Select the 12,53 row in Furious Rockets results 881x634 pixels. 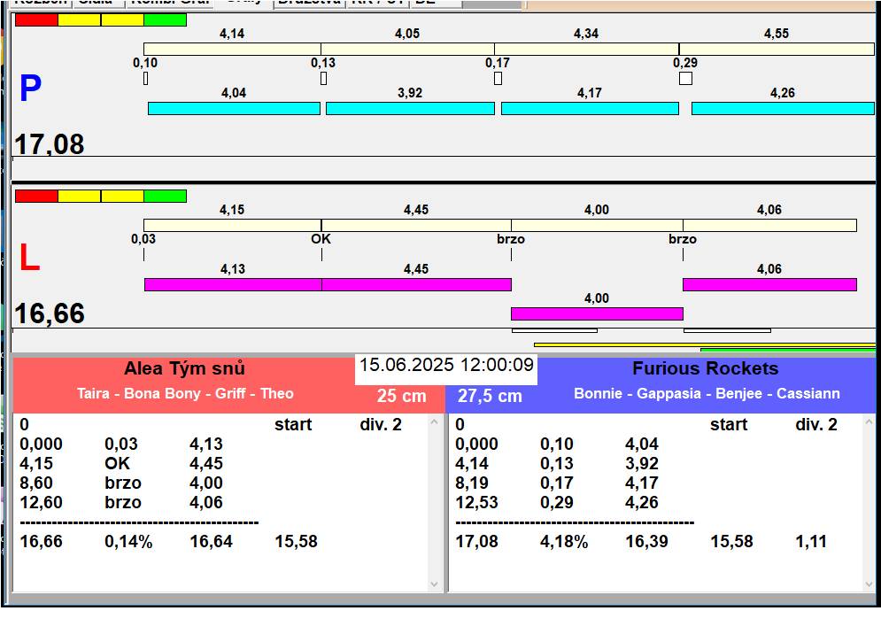click(476, 502)
